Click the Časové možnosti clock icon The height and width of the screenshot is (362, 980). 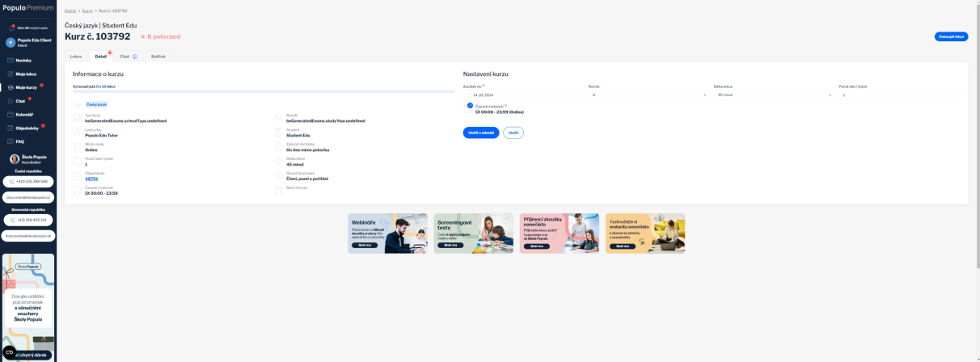[78, 191]
